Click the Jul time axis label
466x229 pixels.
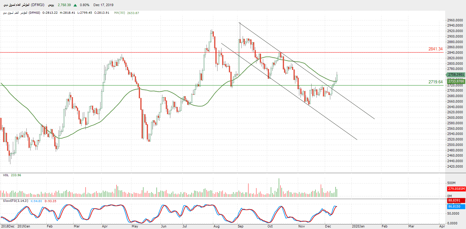[x=184, y=227]
